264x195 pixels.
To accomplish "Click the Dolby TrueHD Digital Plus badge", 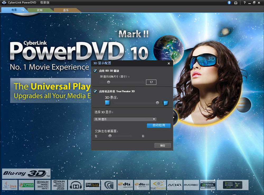I will coord(43,185).
